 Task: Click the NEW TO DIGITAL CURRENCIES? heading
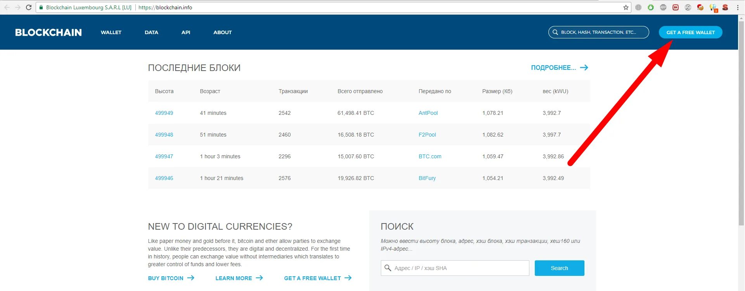[x=220, y=226]
